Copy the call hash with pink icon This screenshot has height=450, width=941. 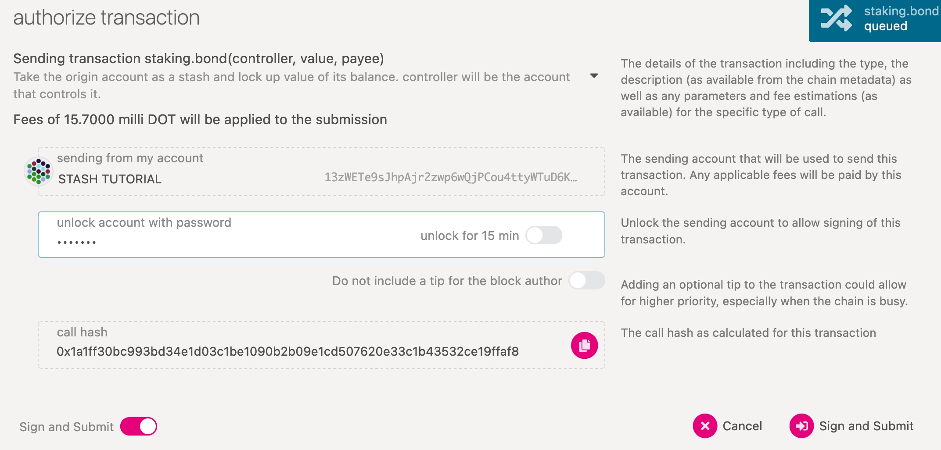(x=584, y=346)
